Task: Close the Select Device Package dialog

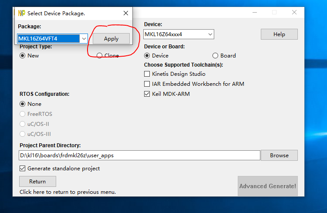Action: pos(126,13)
